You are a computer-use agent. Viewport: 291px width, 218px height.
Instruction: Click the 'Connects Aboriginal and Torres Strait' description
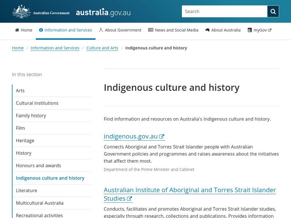click(x=191, y=154)
